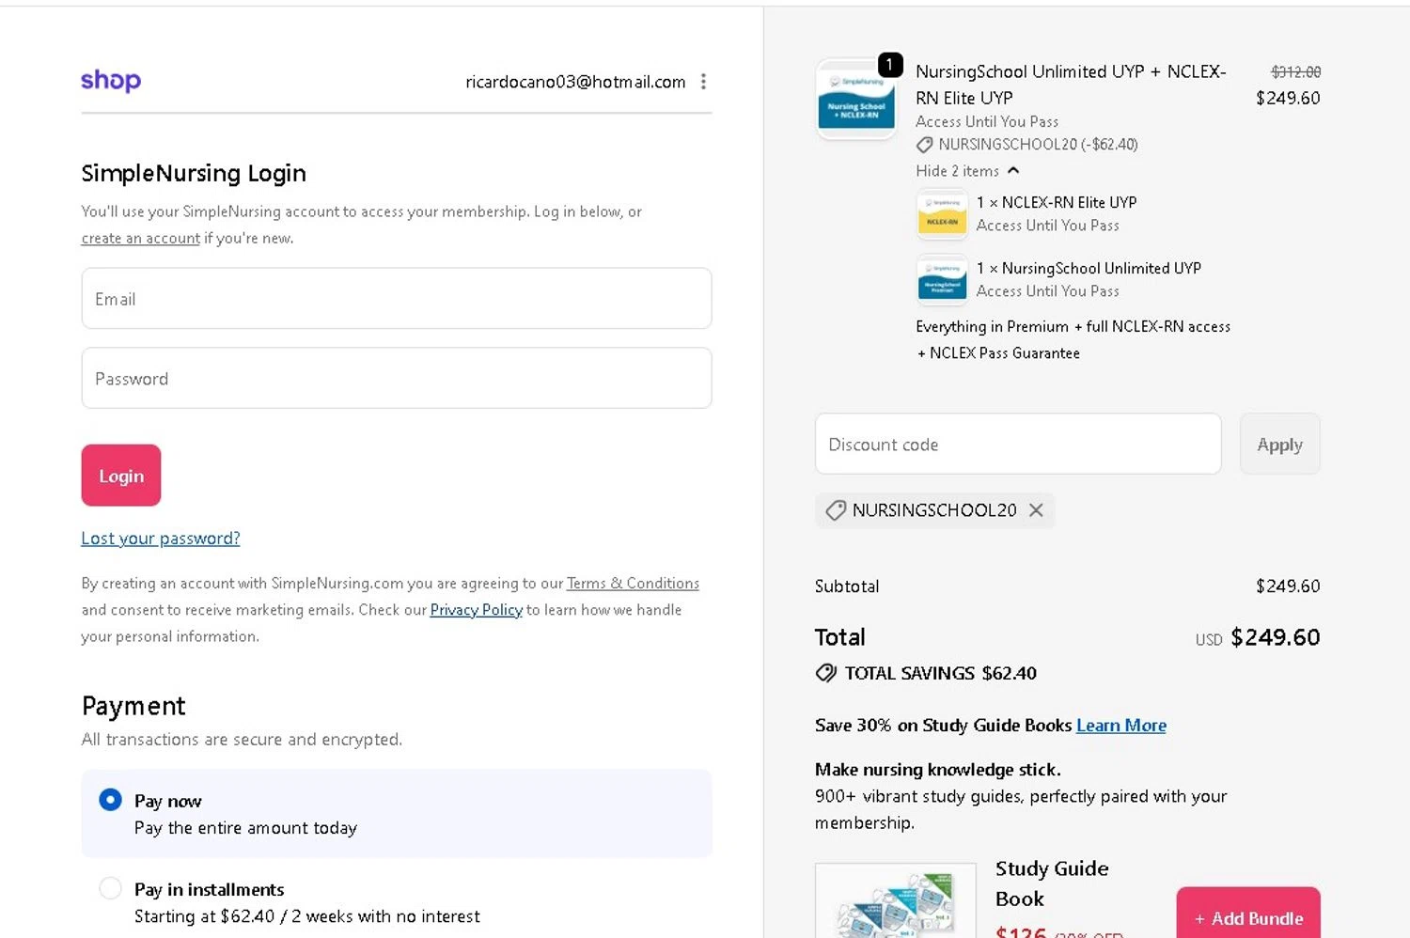Open the Terms & Conditions link

tap(633, 584)
